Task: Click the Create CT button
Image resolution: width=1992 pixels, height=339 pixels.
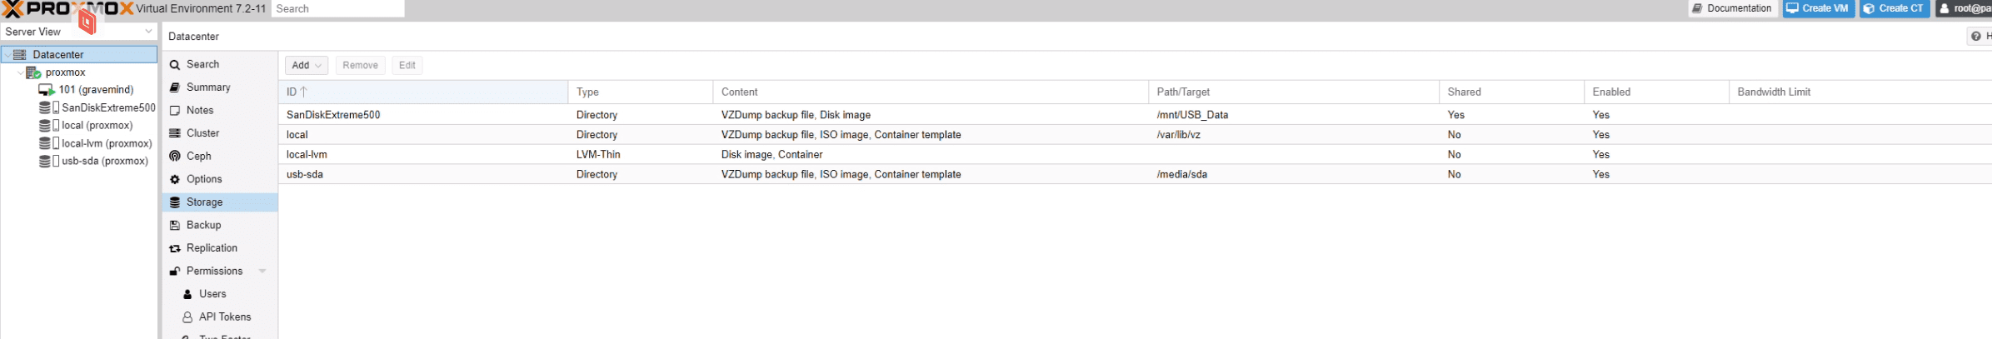Action: 1895,8
